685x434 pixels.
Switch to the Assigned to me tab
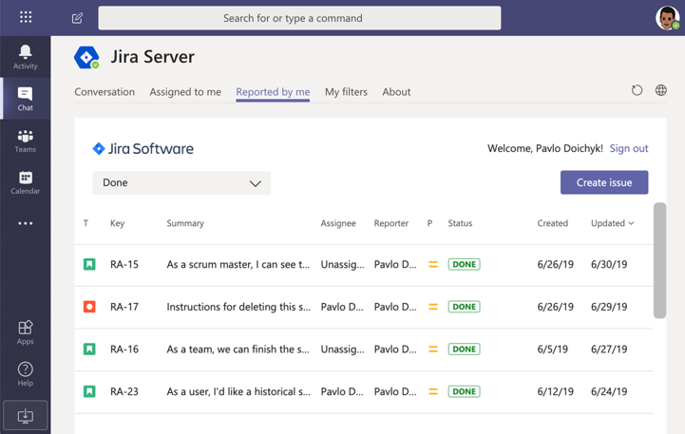coord(185,92)
